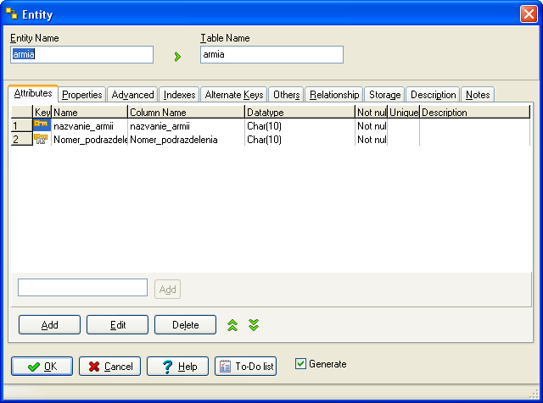
Task: Click the Datatype column header
Action: point(299,113)
